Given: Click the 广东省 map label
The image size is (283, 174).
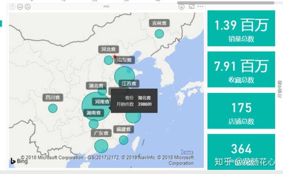Looking at the screenshot, I should click(101, 133).
